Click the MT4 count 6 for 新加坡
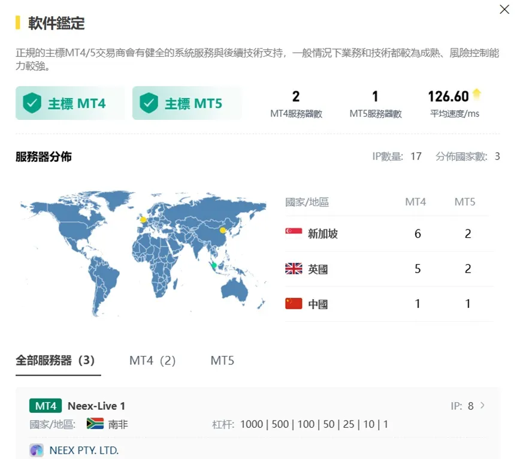The width and height of the screenshot is (517, 459). 418,234
